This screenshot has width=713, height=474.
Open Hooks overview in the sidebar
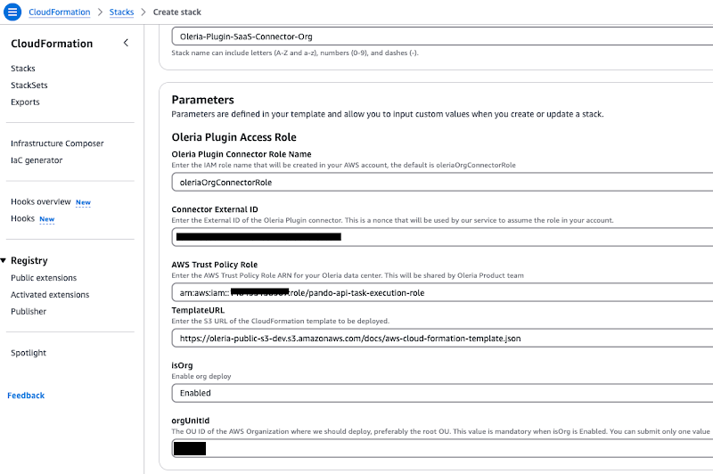pyautogui.click(x=41, y=201)
